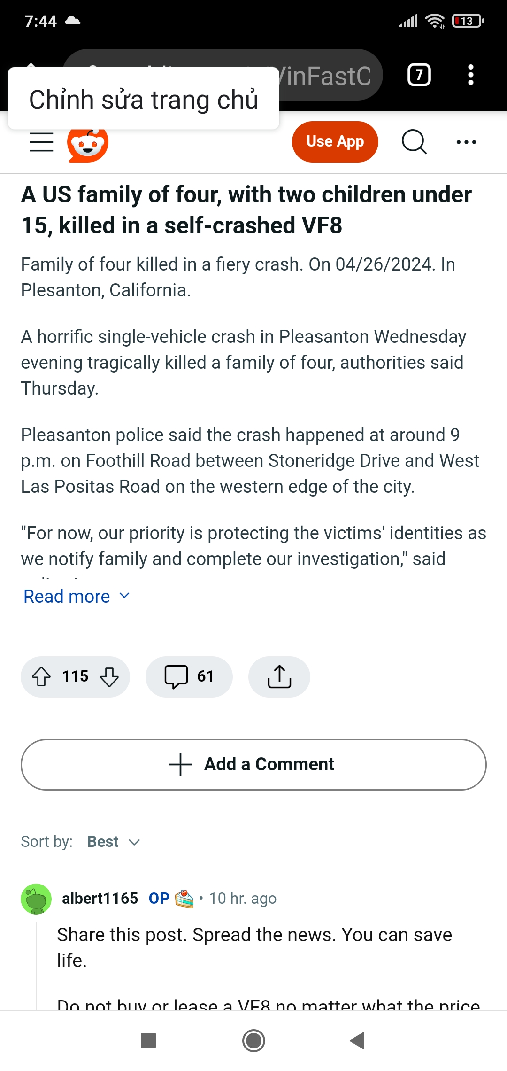This screenshot has width=507, height=1071.
Task: Share the post via share icon
Action: [x=279, y=677]
